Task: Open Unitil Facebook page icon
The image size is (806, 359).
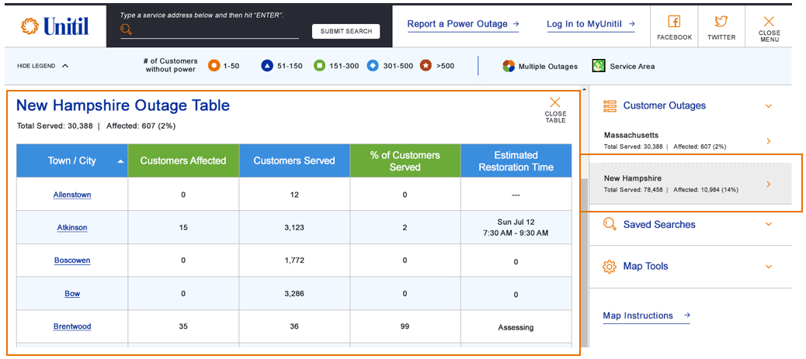Action: 674,22
